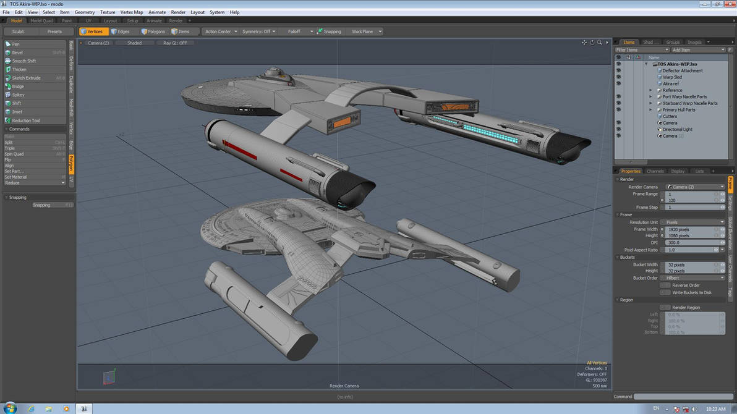
Task: Click the viewport zoom magnifier icon
Action: pos(599,43)
